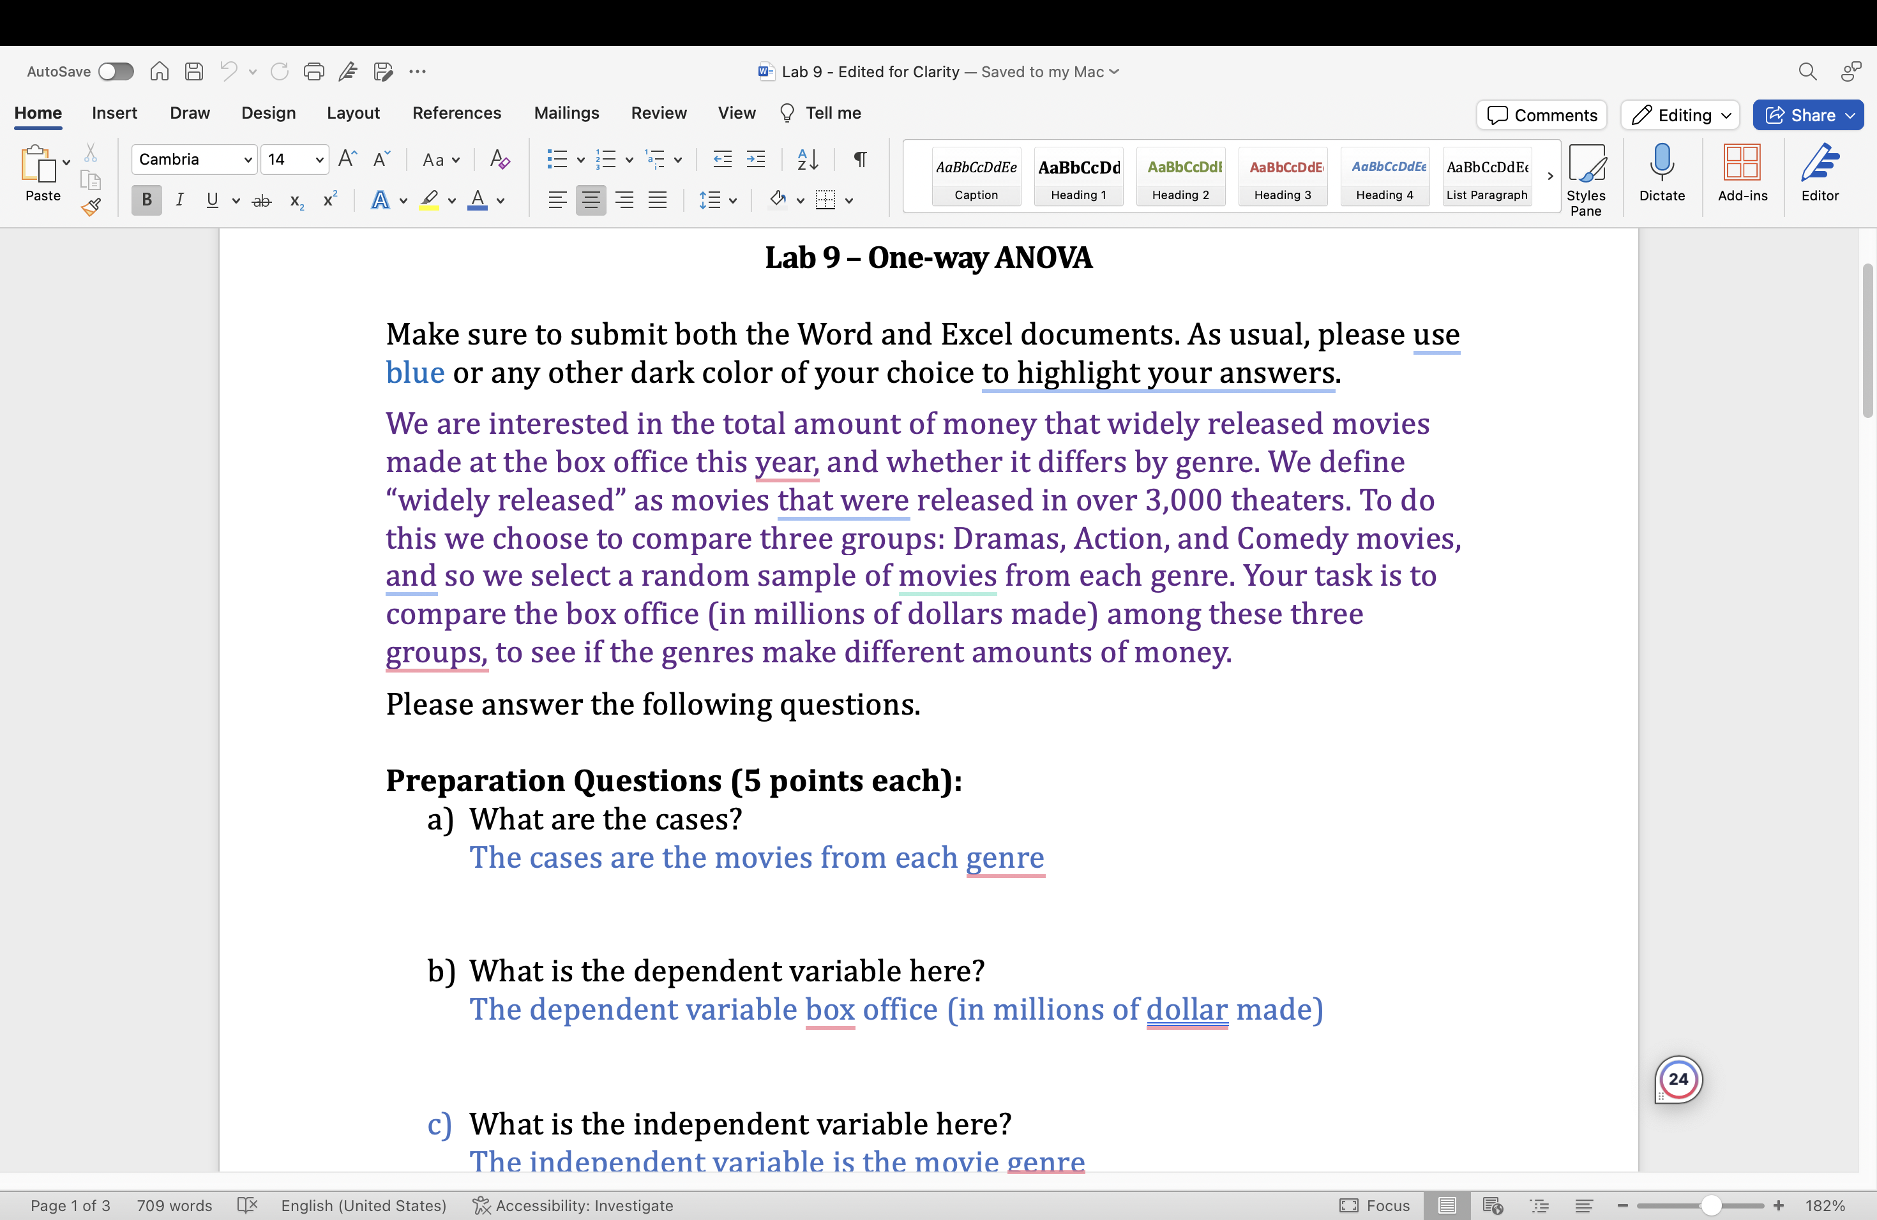Select the Format Painter tool
Screen dimensions: 1877x1220
click(x=91, y=208)
